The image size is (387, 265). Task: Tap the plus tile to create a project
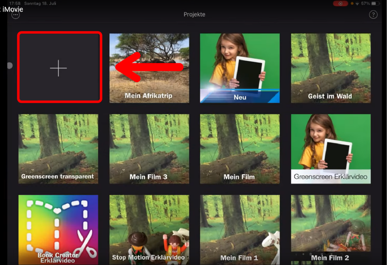point(59,68)
